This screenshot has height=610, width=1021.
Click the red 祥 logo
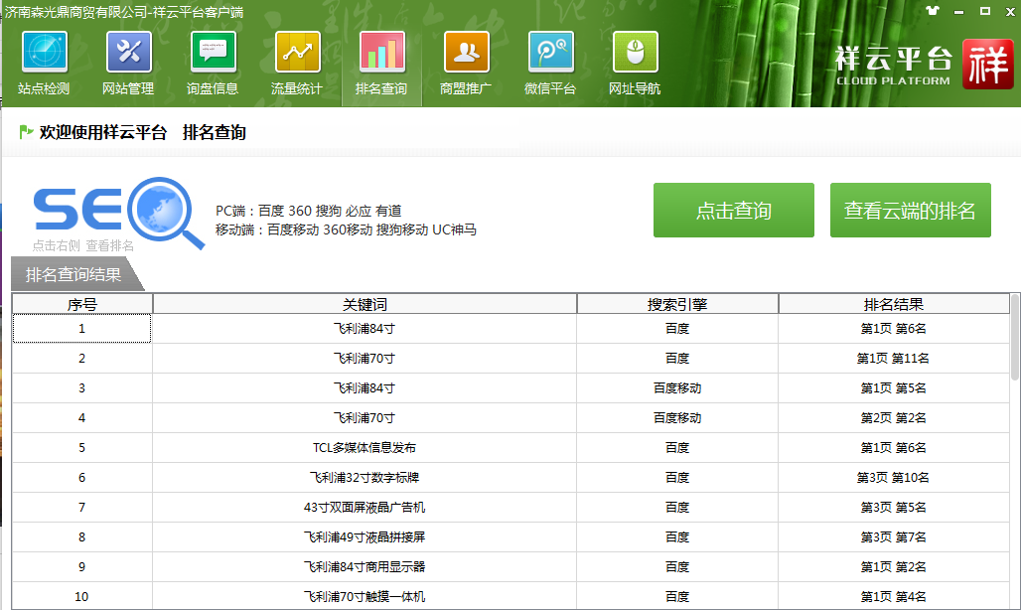[x=988, y=64]
